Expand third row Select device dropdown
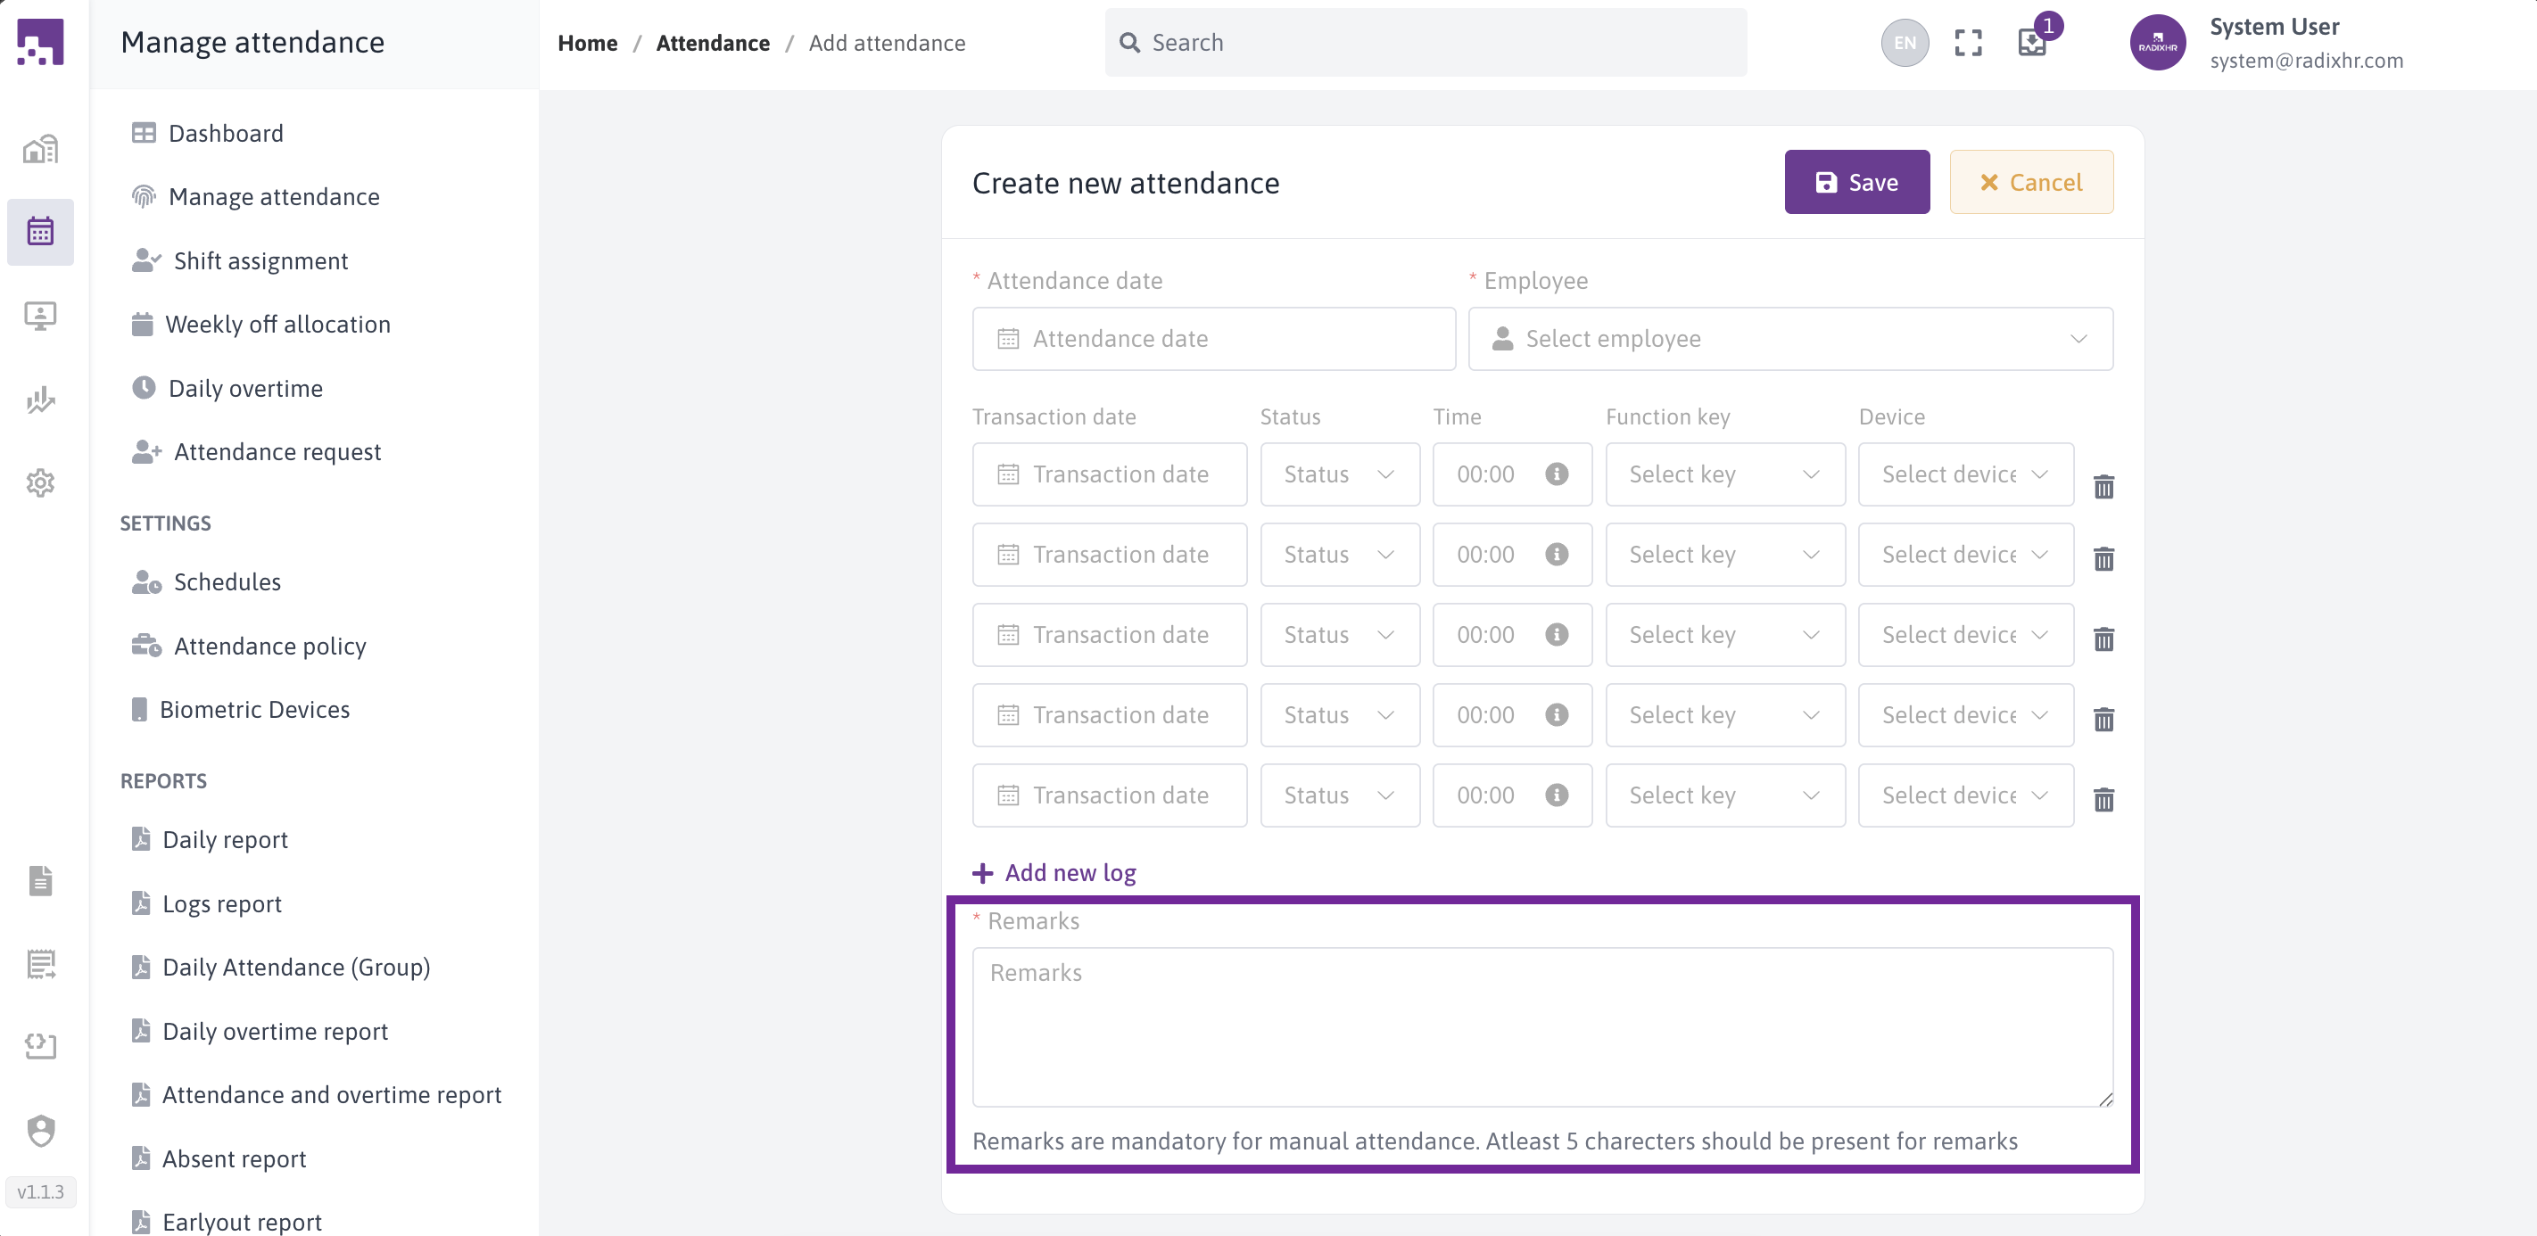This screenshot has height=1236, width=2537. [x=1963, y=634]
